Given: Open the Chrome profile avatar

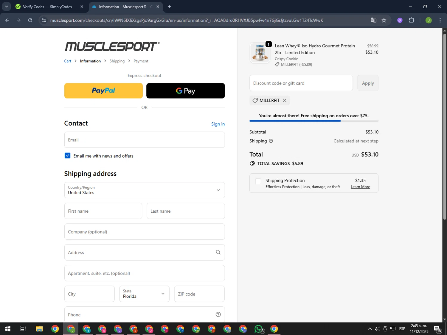Looking at the screenshot, I should [x=429, y=20].
